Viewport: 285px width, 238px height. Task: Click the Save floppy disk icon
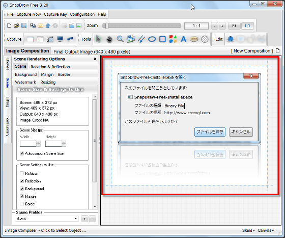tap(24, 25)
